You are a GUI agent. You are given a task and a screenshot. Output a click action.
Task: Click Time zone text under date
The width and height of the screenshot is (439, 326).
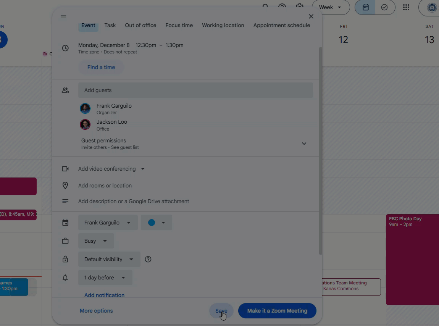pyautogui.click(x=89, y=52)
